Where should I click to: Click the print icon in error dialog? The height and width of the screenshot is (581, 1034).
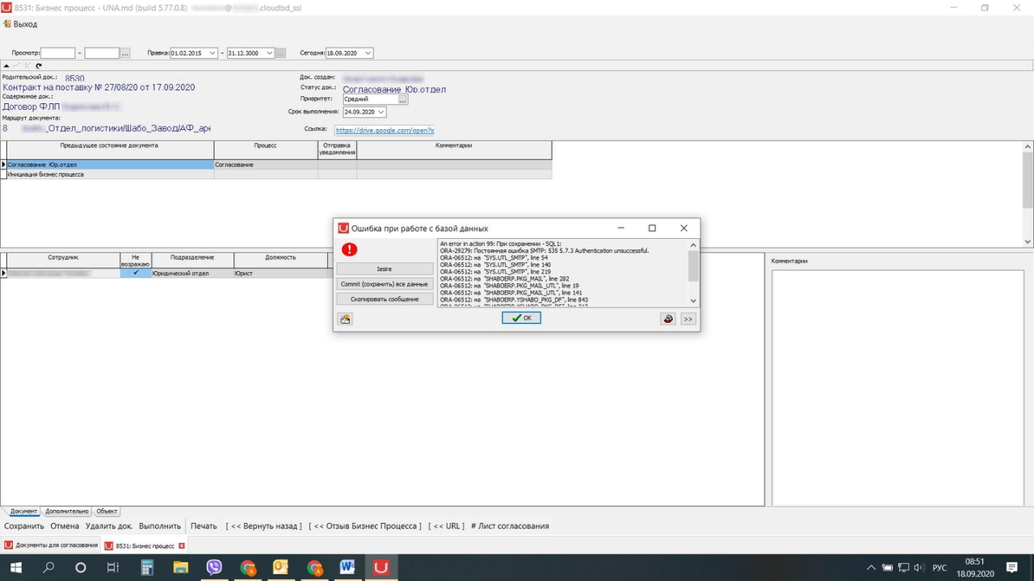(x=668, y=319)
